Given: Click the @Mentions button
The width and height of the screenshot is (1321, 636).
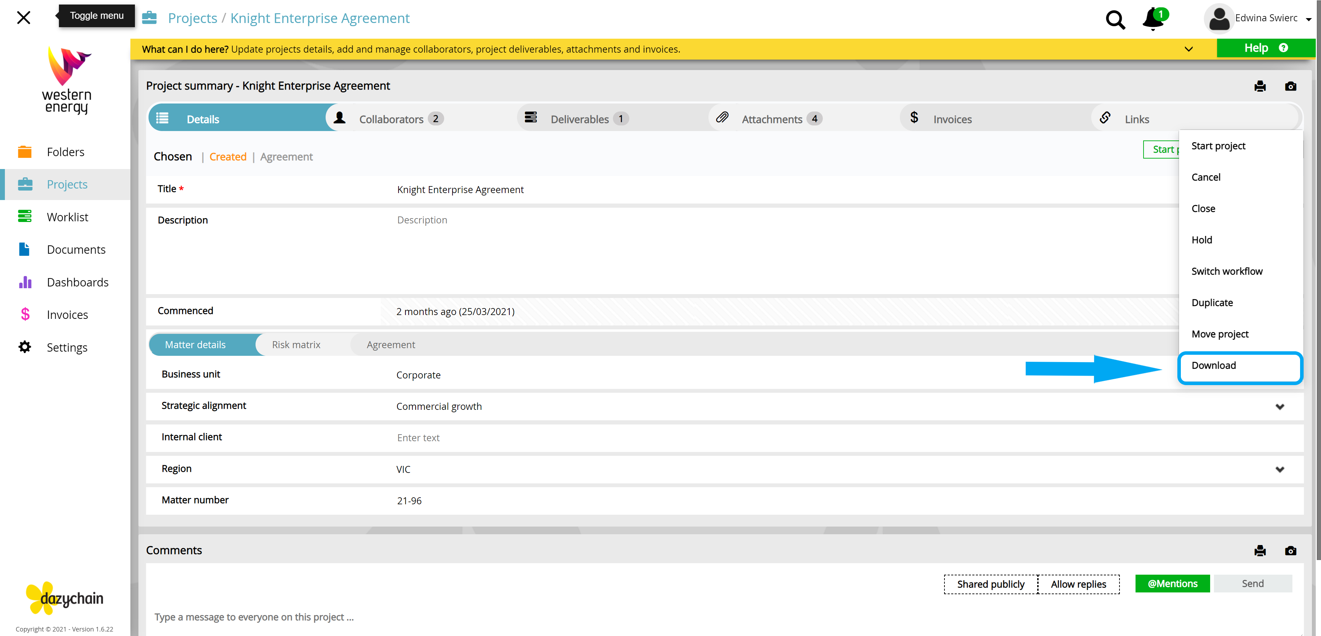Looking at the screenshot, I should (1172, 584).
